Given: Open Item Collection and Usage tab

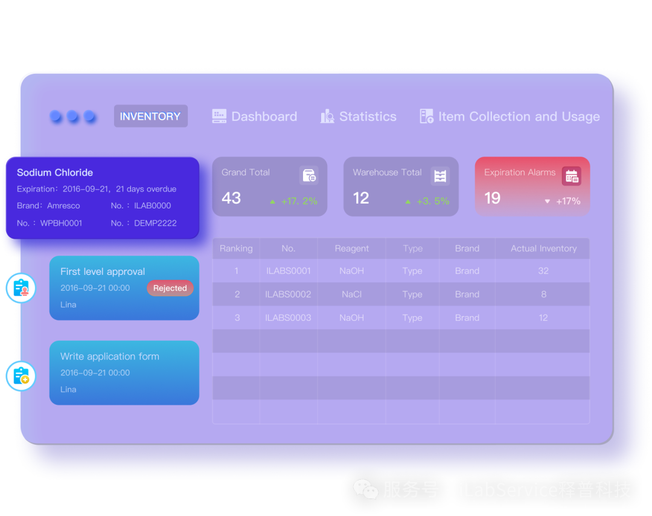Looking at the screenshot, I should [519, 117].
